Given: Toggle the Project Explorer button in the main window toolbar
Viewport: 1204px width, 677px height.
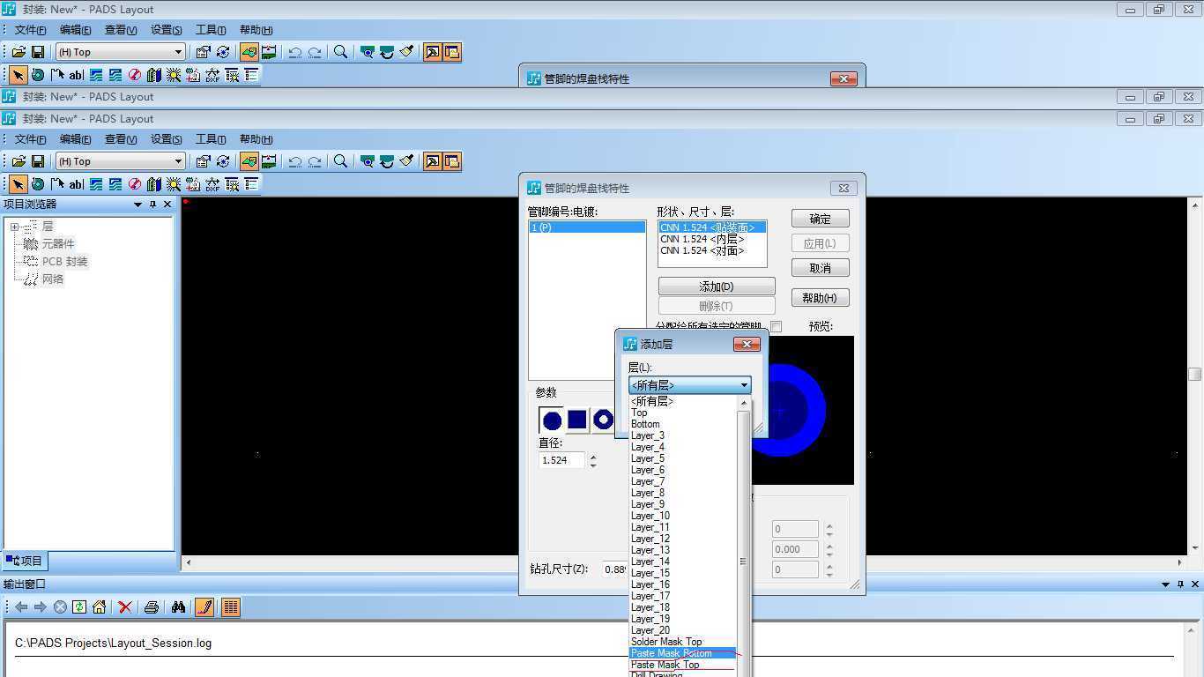Looking at the screenshot, I should coord(451,161).
